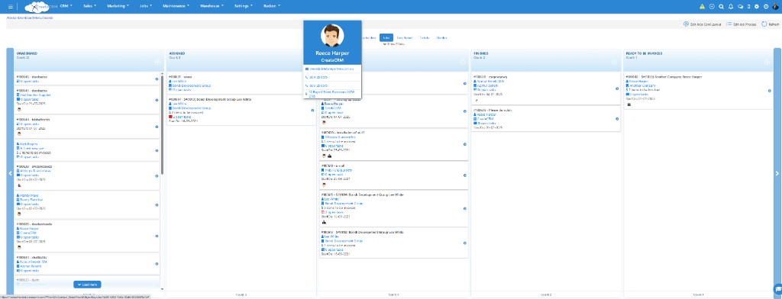Click Edit Jobs Card Layout
Image resolution: width=782 pixels, height=299 pixels.
[x=703, y=24]
